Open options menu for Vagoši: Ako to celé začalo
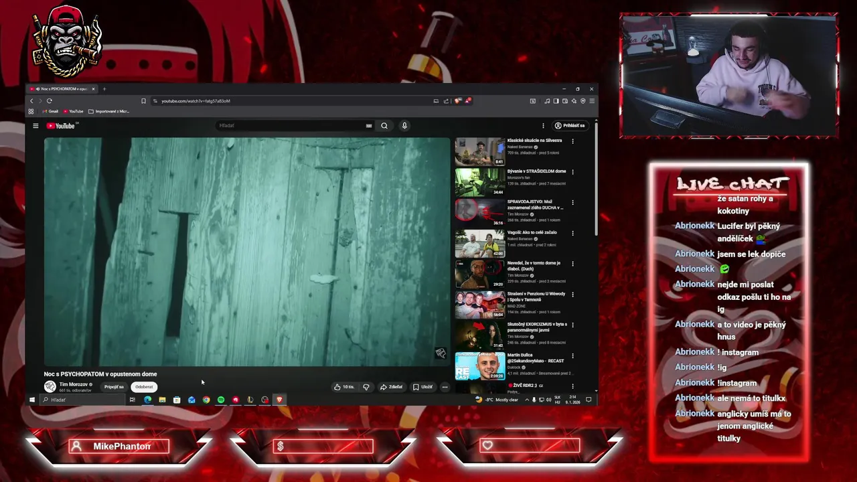Viewport: 857px width, 482px height. [572, 233]
